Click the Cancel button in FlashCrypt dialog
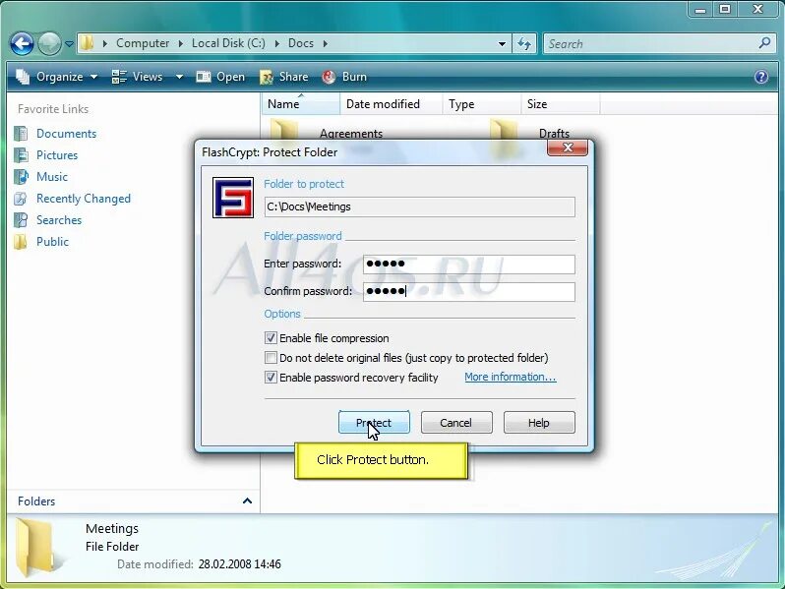 [456, 423]
